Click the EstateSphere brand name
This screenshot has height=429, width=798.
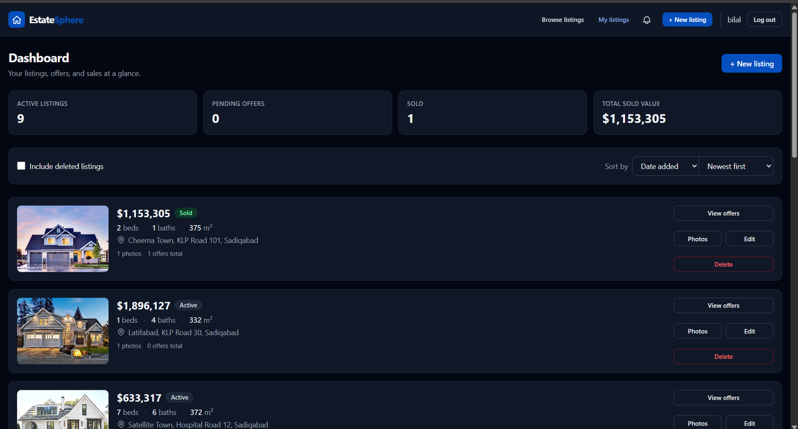pos(56,20)
